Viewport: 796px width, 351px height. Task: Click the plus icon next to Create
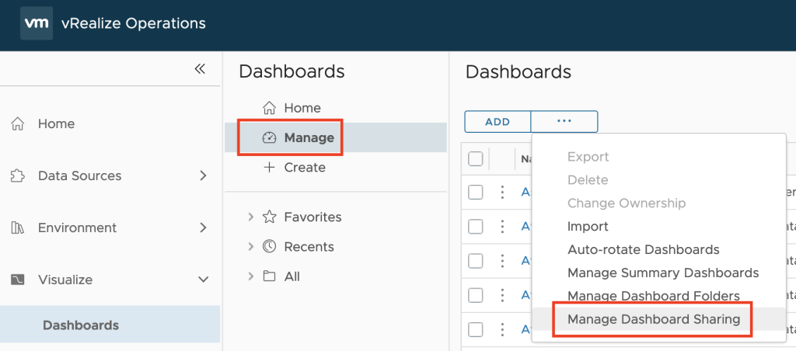click(x=269, y=167)
